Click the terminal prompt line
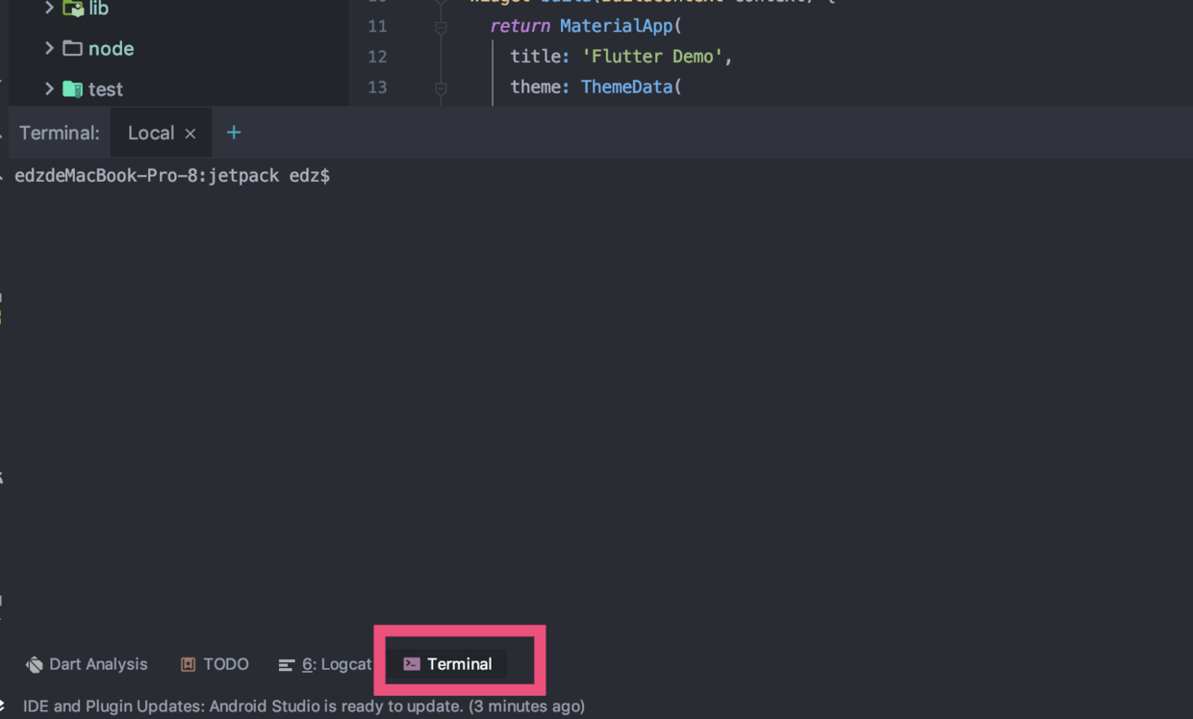 [x=172, y=176]
